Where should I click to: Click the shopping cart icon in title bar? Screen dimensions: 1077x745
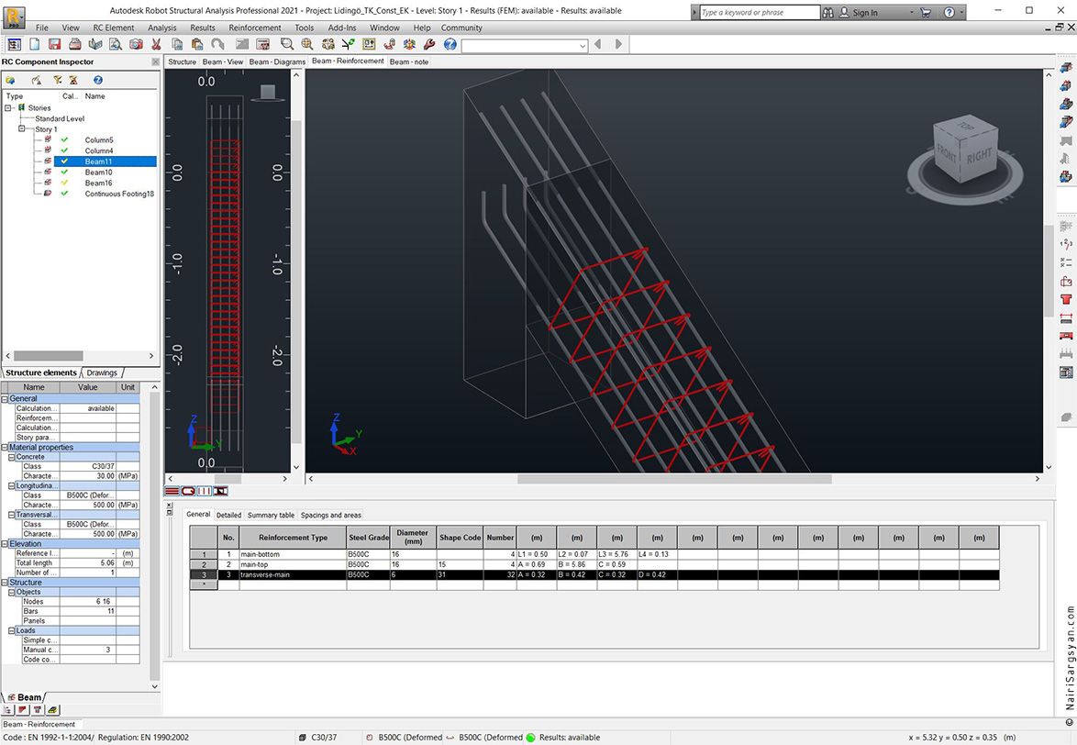click(926, 12)
